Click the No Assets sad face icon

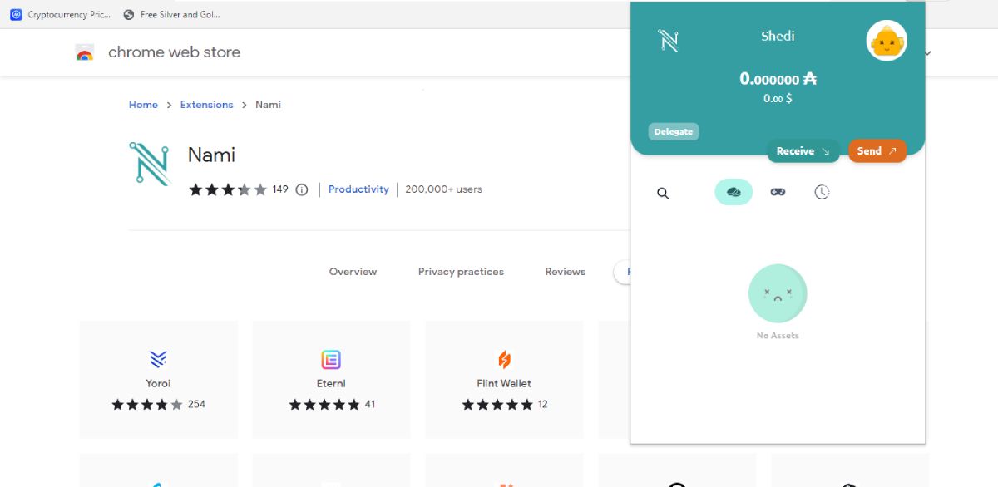pos(778,293)
